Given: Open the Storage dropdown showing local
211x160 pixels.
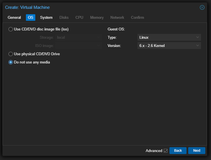Looking at the screenshot, I should (x=79, y=37).
